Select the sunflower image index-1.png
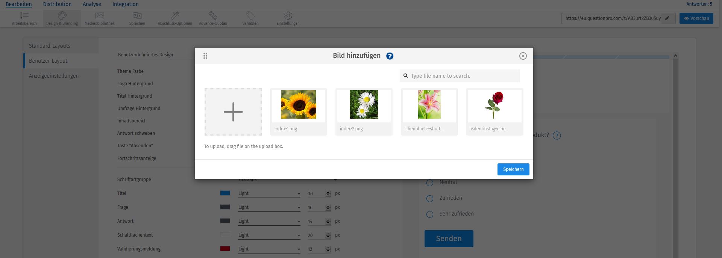 coord(299,112)
